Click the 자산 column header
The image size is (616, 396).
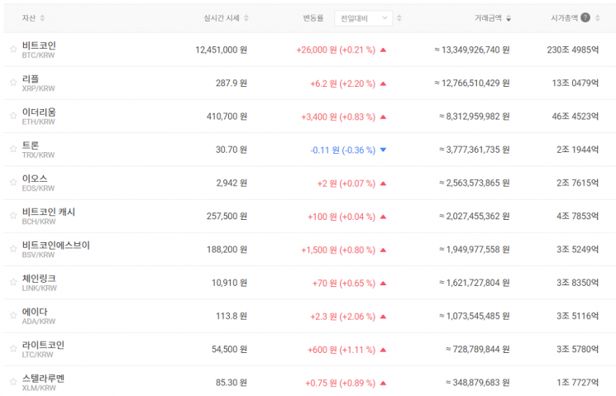[x=29, y=18]
